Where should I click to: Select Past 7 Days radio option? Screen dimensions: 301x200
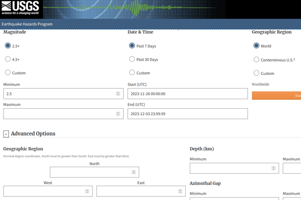tap(132, 46)
